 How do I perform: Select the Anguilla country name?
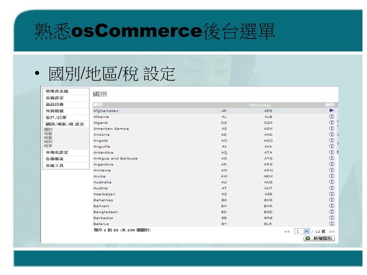click(101, 146)
